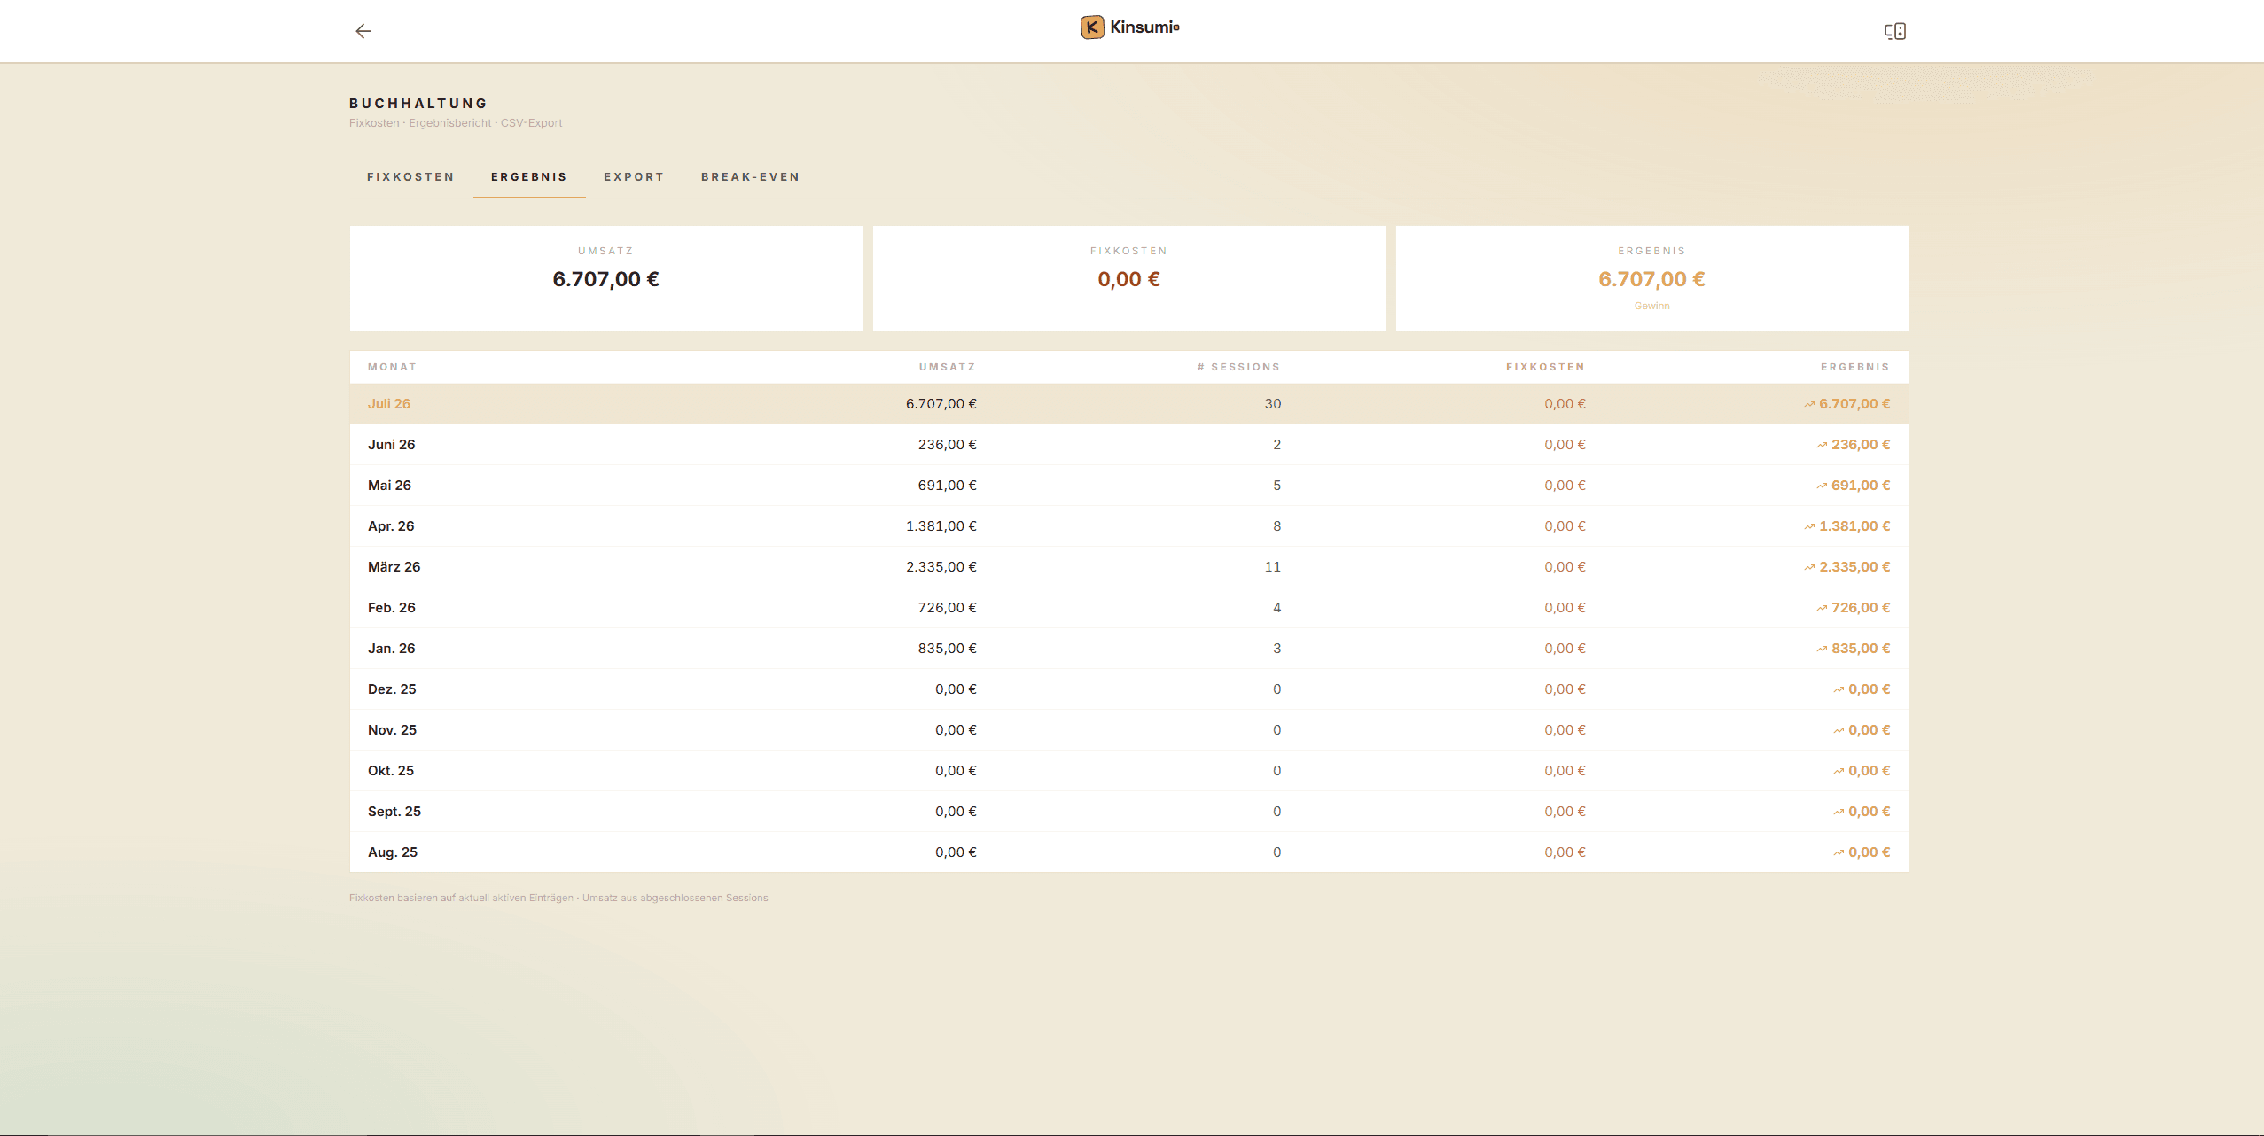
Task: Click trend arrow icon beside 236,00 € result
Action: pyautogui.click(x=1821, y=446)
